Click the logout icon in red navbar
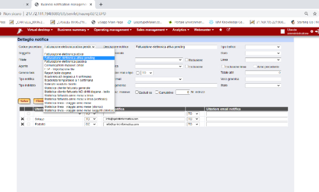319x192 pixels. [x=317, y=31]
